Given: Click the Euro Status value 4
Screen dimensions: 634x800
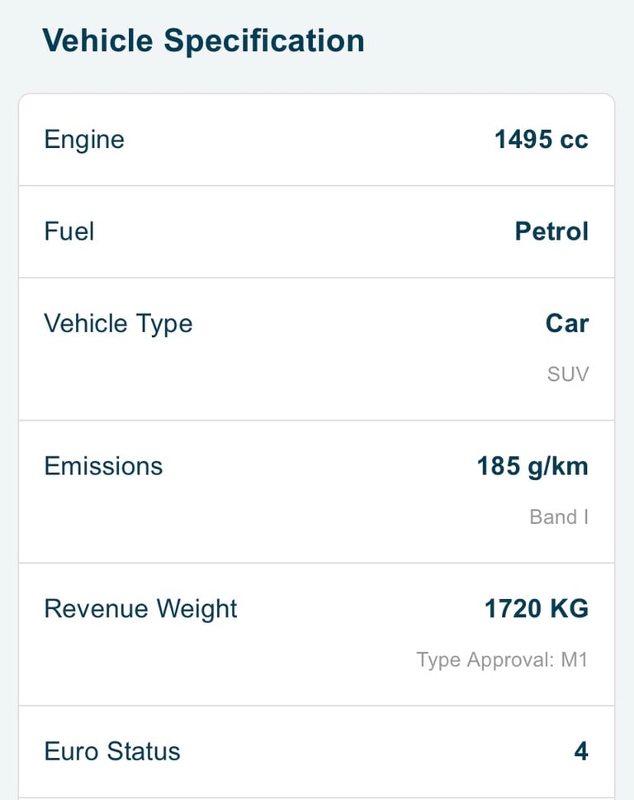Looking at the screenshot, I should pyautogui.click(x=581, y=751).
